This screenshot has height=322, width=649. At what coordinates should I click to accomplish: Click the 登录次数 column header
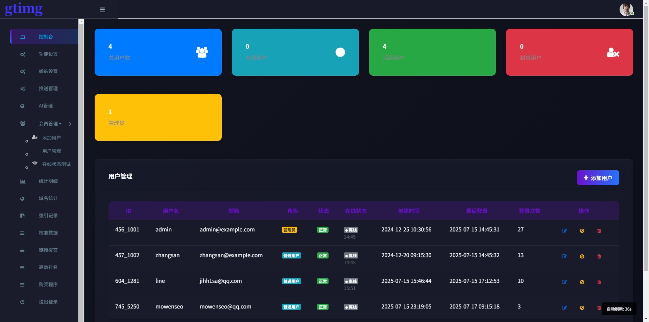[530, 211]
